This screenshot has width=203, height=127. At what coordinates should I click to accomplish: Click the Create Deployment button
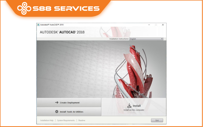[x=69, y=103]
